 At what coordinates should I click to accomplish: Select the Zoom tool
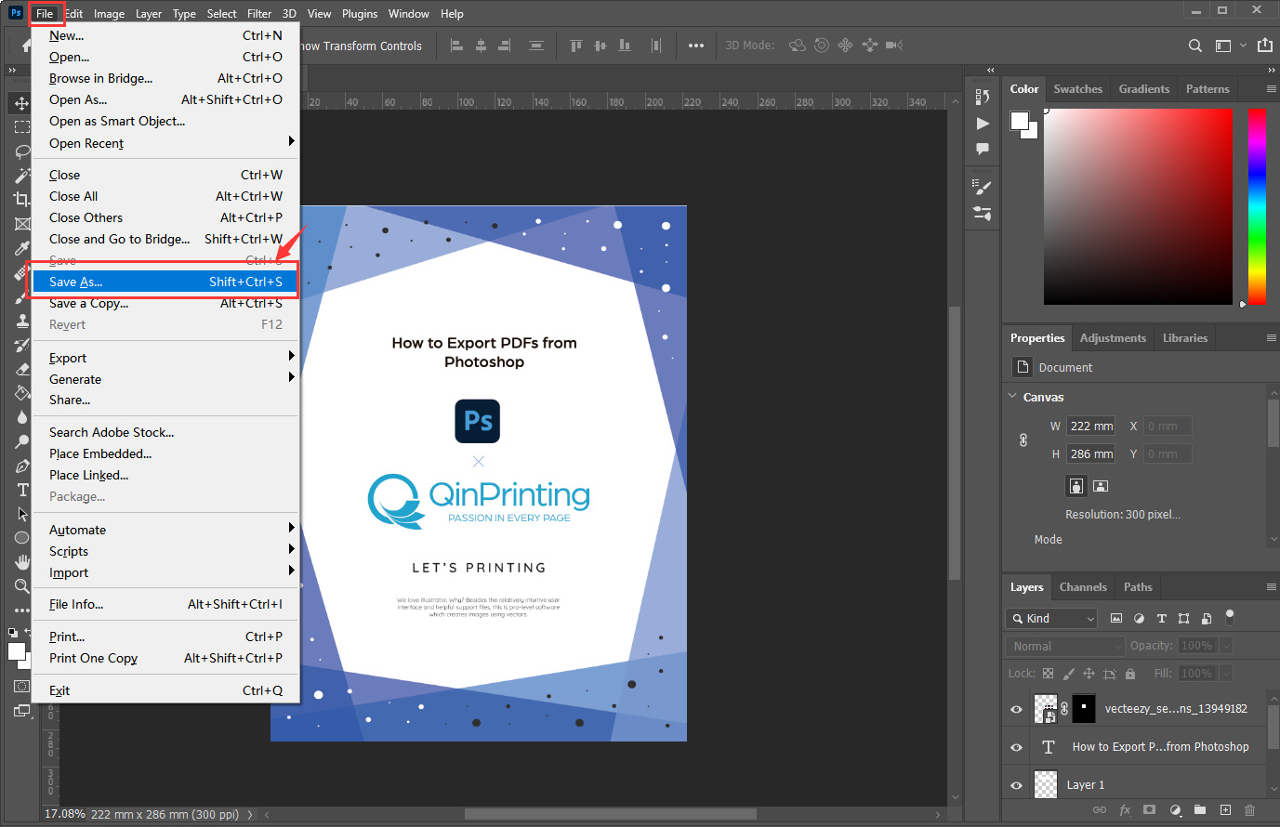[x=21, y=586]
